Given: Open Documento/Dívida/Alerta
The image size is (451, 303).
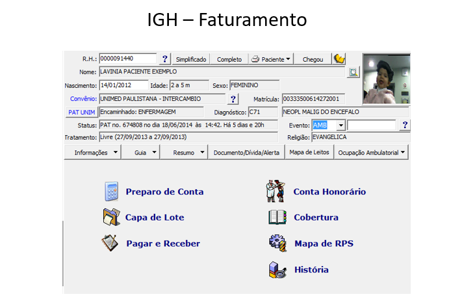Looking at the screenshot, I should click(x=246, y=152).
